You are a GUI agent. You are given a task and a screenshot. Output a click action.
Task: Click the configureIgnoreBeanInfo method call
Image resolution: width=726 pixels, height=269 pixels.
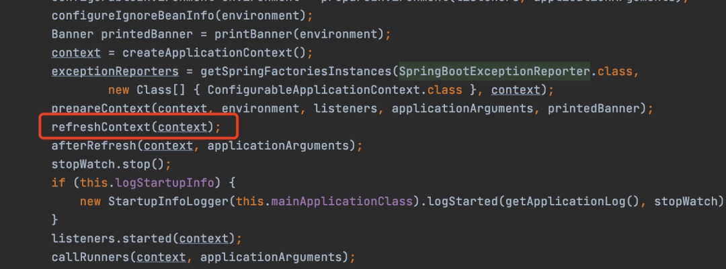point(133,15)
